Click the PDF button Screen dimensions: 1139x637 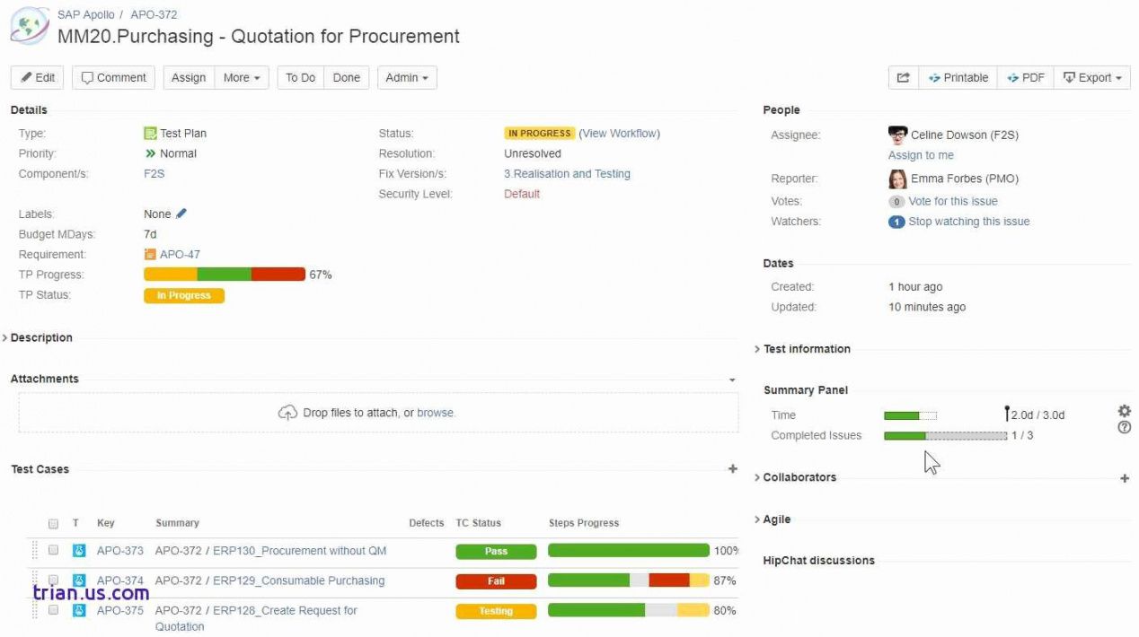[1025, 78]
